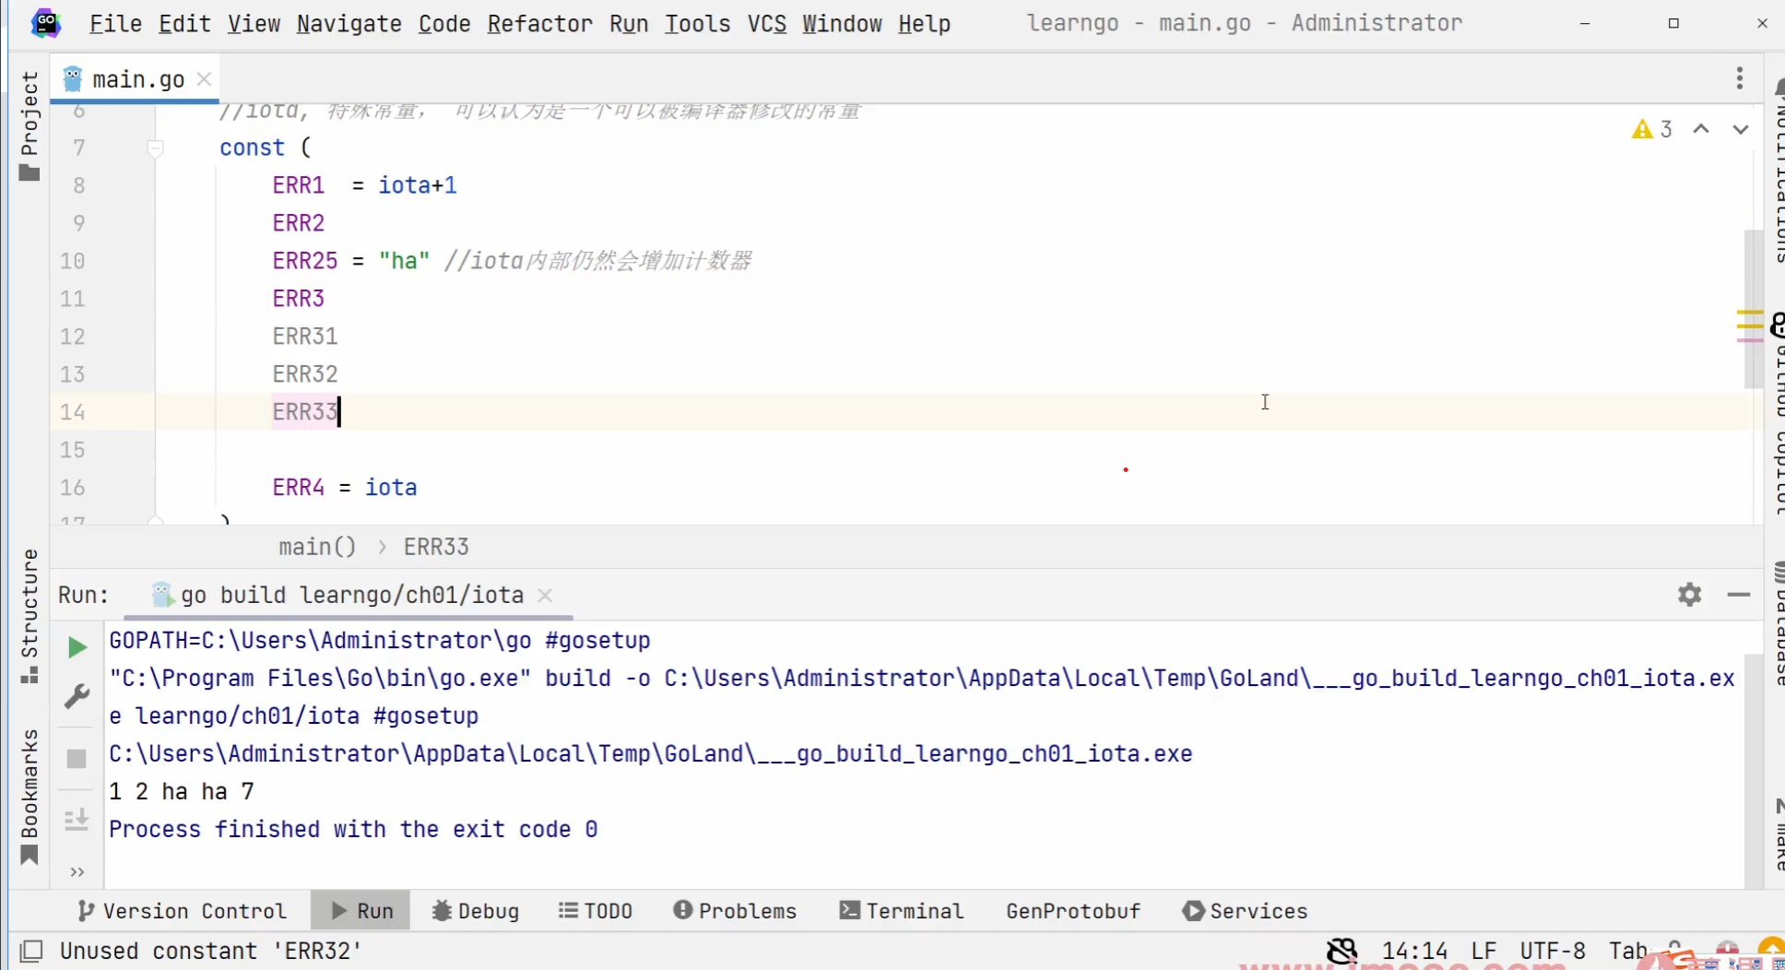Open Run panel settings gear

(1689, 595)
